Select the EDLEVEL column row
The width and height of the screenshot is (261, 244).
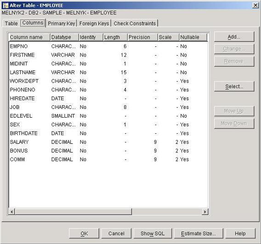pyautogui.click(x=108, y=116)
